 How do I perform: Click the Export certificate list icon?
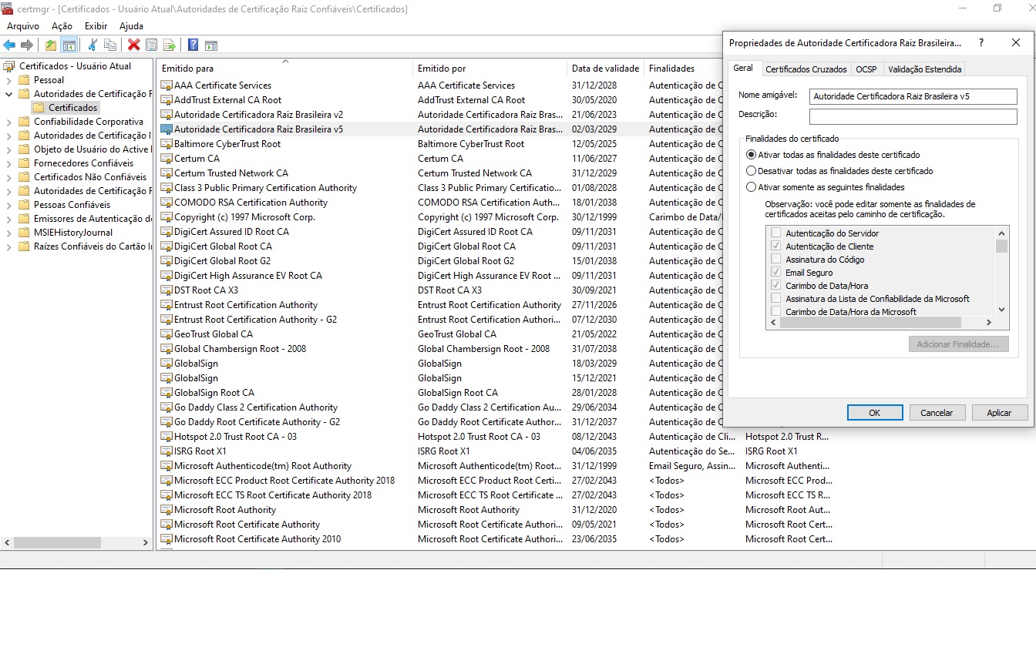point(170,44)
